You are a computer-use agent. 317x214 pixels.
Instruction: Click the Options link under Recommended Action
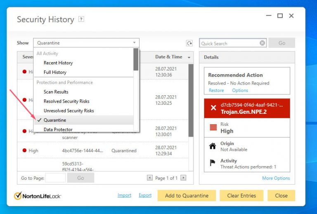pyautogui.click(x=240, y=90)
